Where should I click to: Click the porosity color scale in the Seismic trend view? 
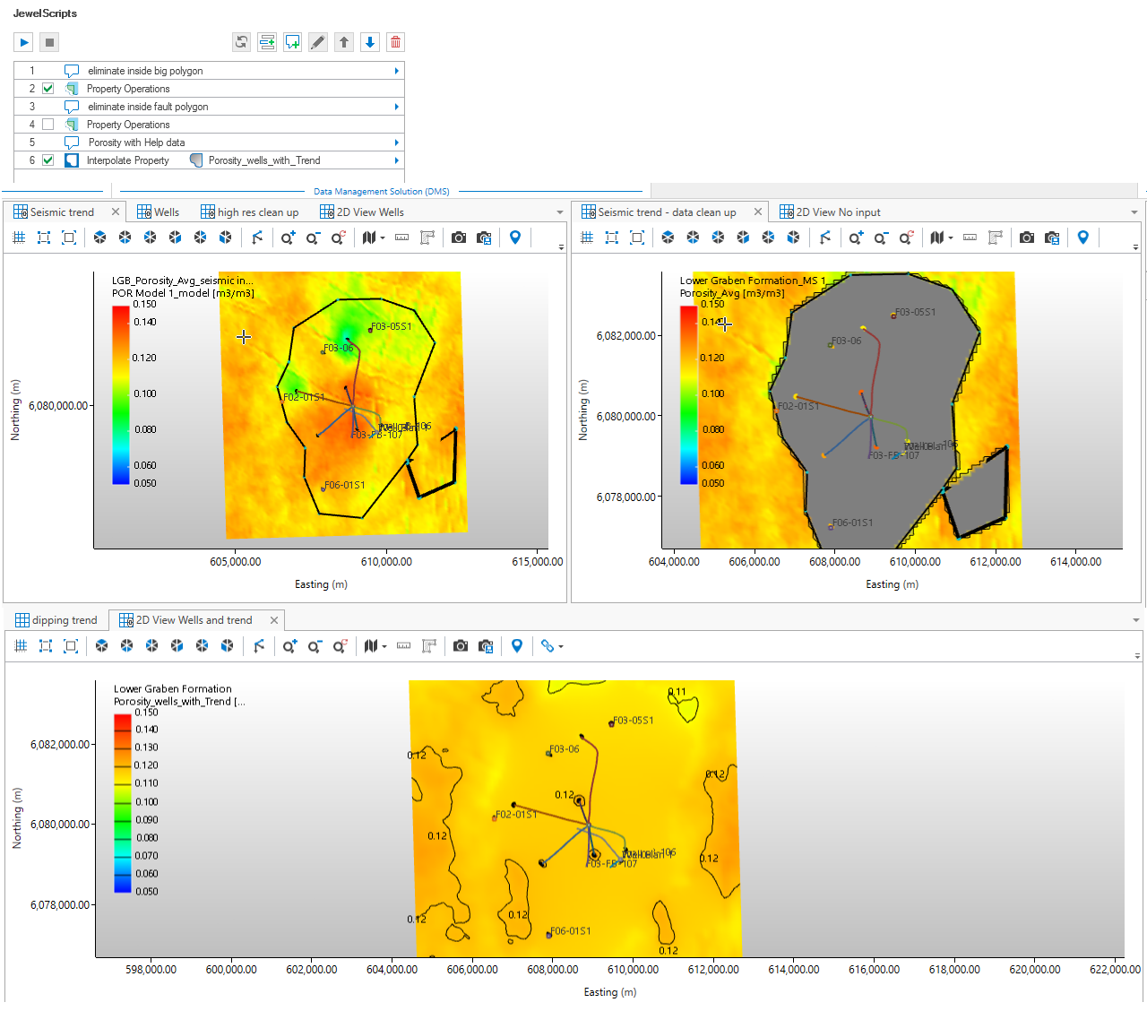[121, 394]
